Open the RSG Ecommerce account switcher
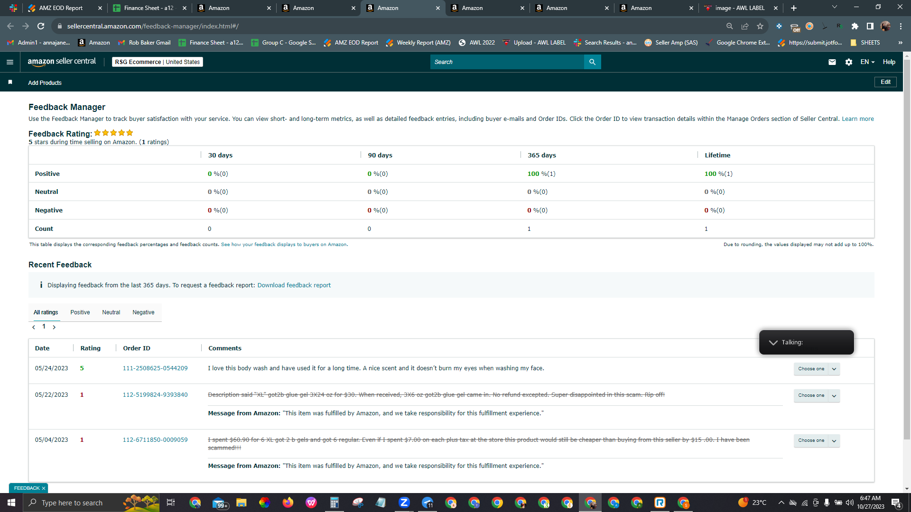911x512 pixels. (158, 62)
